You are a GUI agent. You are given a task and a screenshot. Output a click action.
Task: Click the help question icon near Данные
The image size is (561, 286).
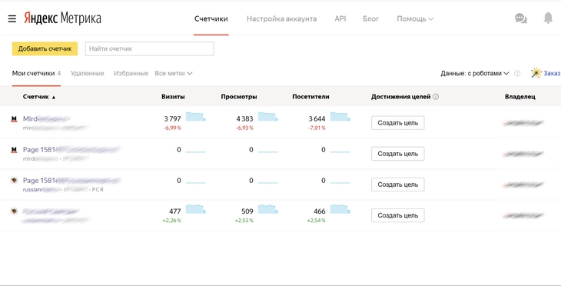[517, 73]
